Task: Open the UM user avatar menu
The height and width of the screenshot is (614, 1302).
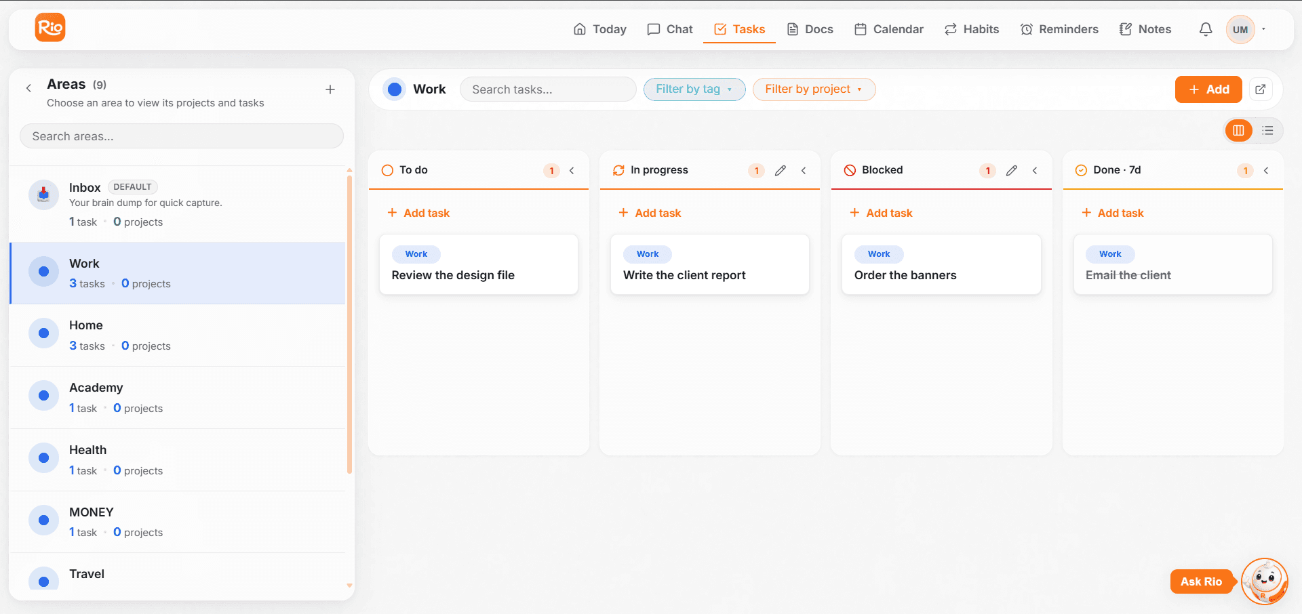Action: [x=1240, y=29]
